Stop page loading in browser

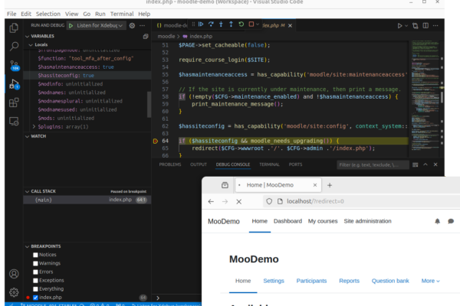(x=238, y=201)
